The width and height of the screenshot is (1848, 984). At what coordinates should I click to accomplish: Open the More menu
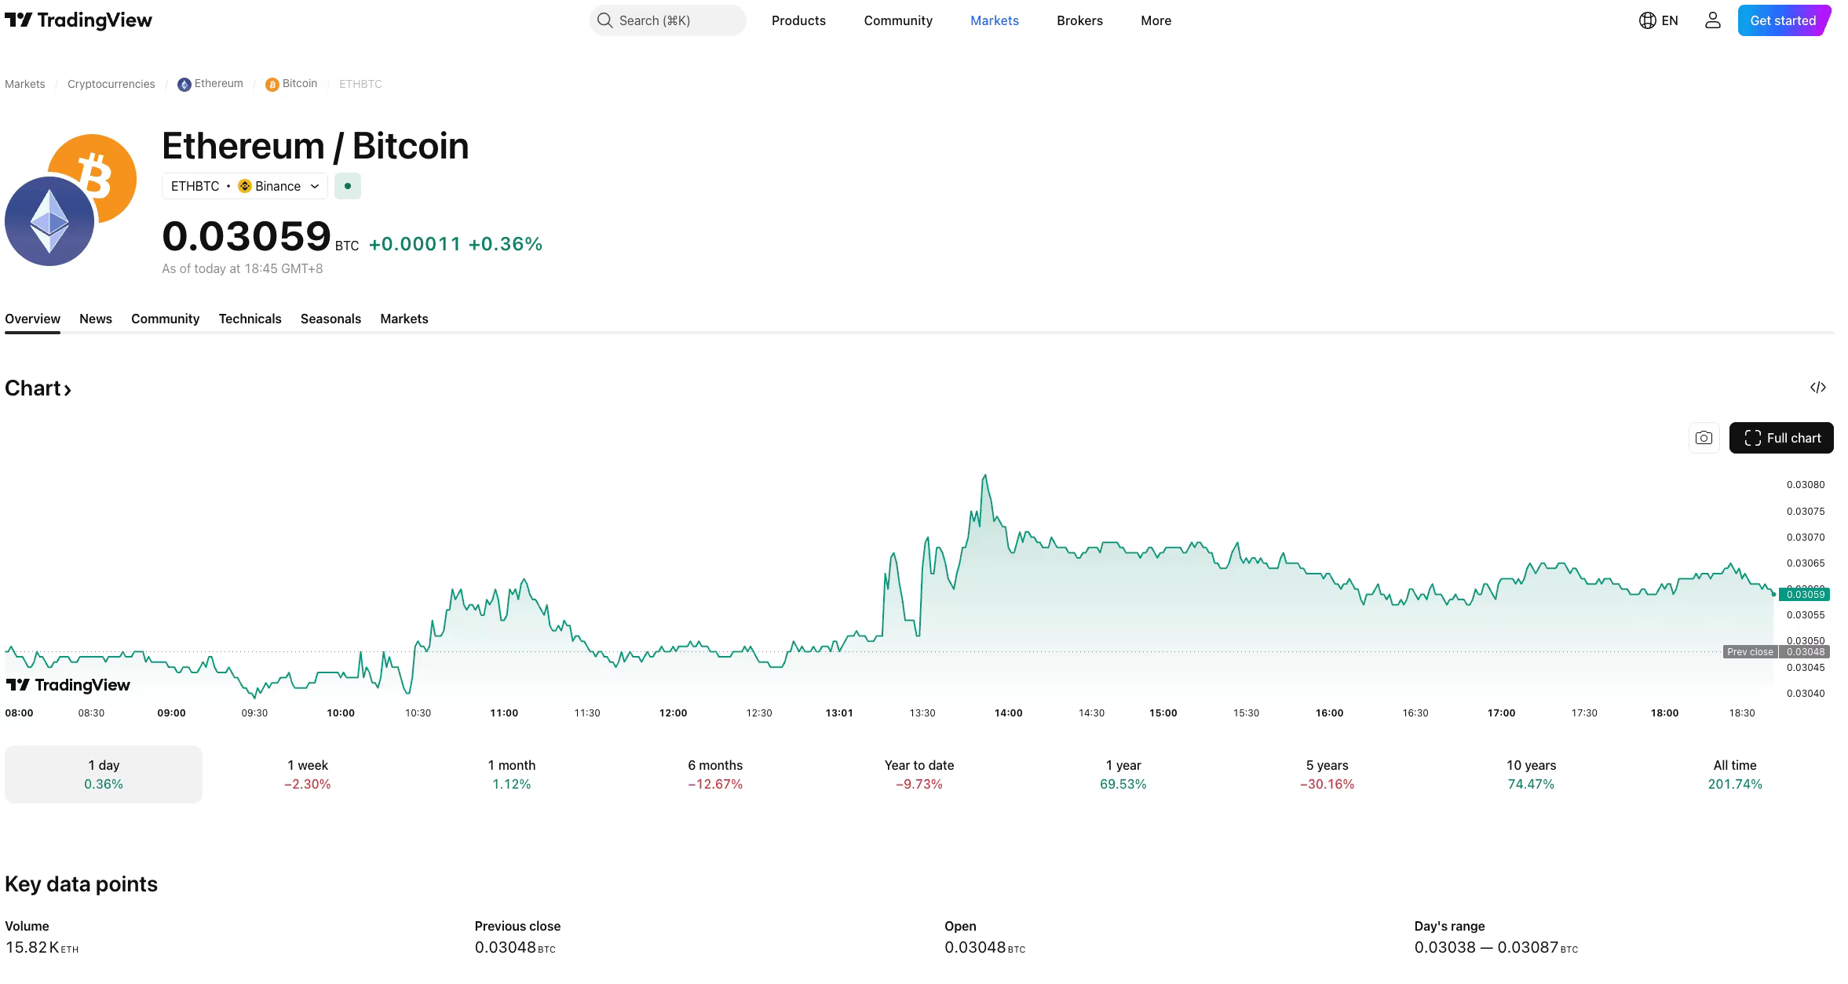tap(1156, 20)
